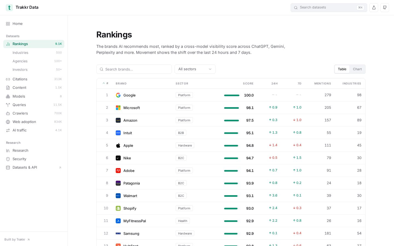Image resolution: width=394 pixels, height=246 pixels.
Task: Click the Crawlers robot icon
Action: click(8, 113)
